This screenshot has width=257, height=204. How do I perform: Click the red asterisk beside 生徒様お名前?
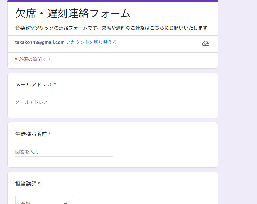49,134
